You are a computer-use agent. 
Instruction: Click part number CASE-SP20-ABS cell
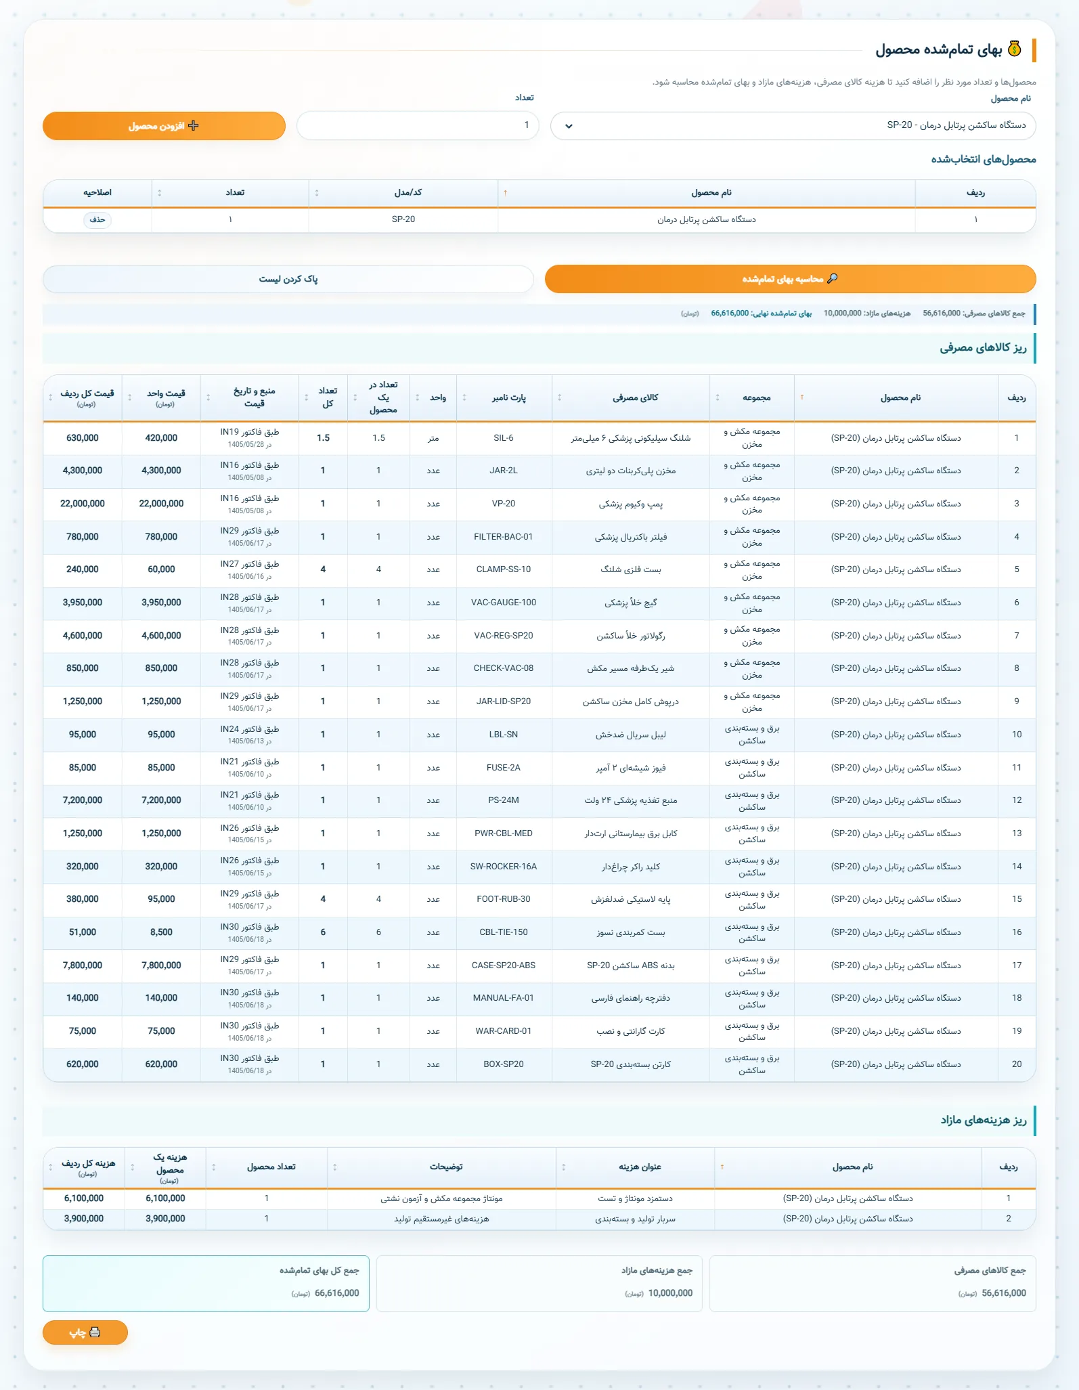point(504,965)
